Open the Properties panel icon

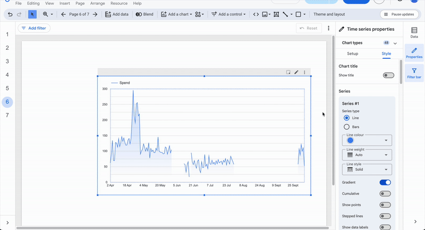pos(414,53)
